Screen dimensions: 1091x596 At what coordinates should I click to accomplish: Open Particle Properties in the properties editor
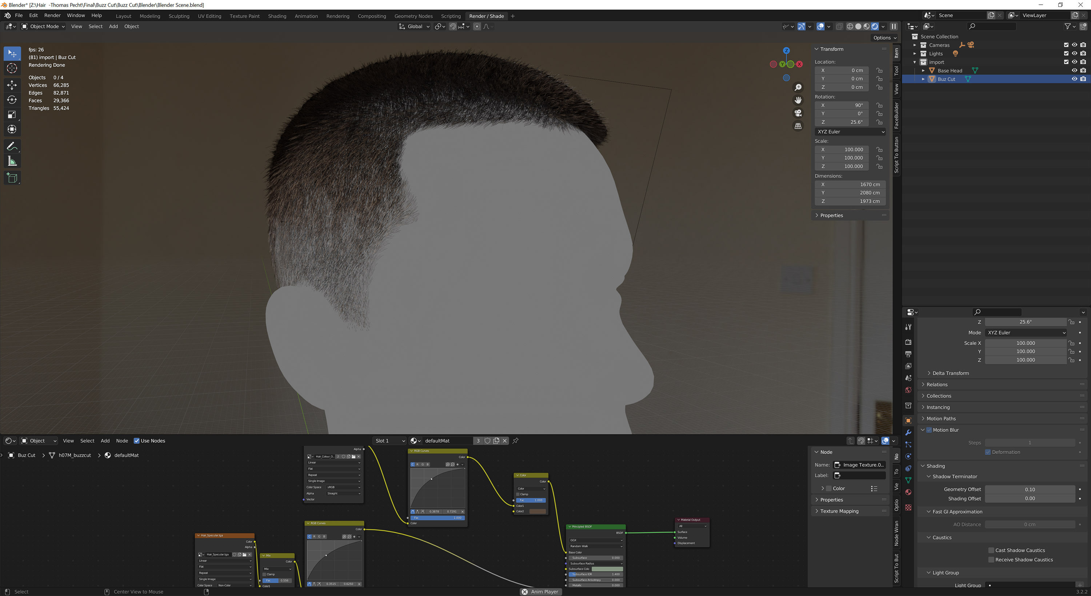pyautogui.click(x=908, y=443)
